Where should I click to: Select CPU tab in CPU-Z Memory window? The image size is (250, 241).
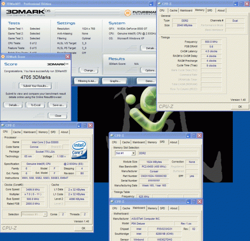[162, 11]
